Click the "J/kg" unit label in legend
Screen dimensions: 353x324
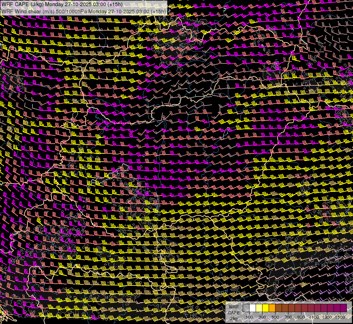(x=233, y=319)
